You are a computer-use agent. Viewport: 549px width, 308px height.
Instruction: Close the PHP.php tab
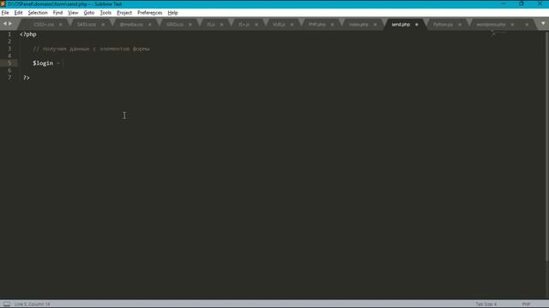pos(332,25)
